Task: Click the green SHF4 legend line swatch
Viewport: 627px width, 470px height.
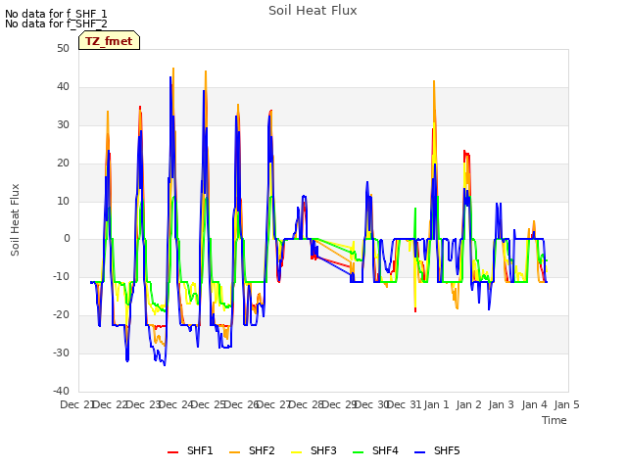Action: (x=359, y=452)
